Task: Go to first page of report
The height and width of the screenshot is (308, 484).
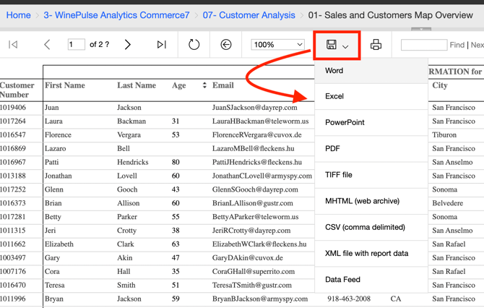Action: click(x=13, y=45)
